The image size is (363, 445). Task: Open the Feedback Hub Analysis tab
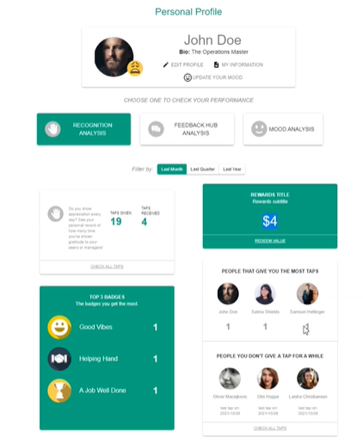click(187, 129)
